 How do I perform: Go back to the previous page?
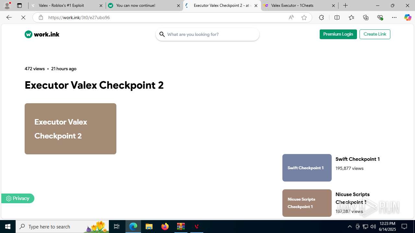[9, 17]
